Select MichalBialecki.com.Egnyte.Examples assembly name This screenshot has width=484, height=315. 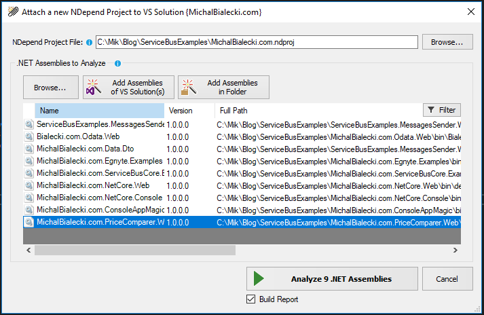[x=99, y=161]
